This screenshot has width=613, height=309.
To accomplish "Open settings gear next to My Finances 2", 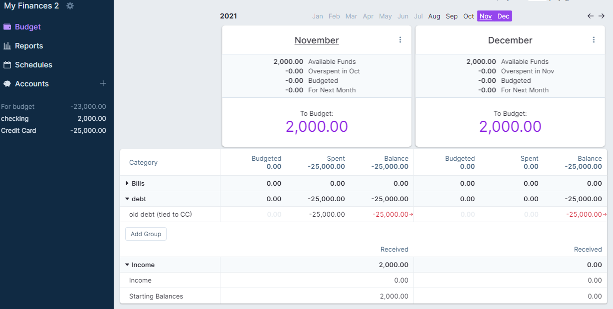I will [70, 6].
